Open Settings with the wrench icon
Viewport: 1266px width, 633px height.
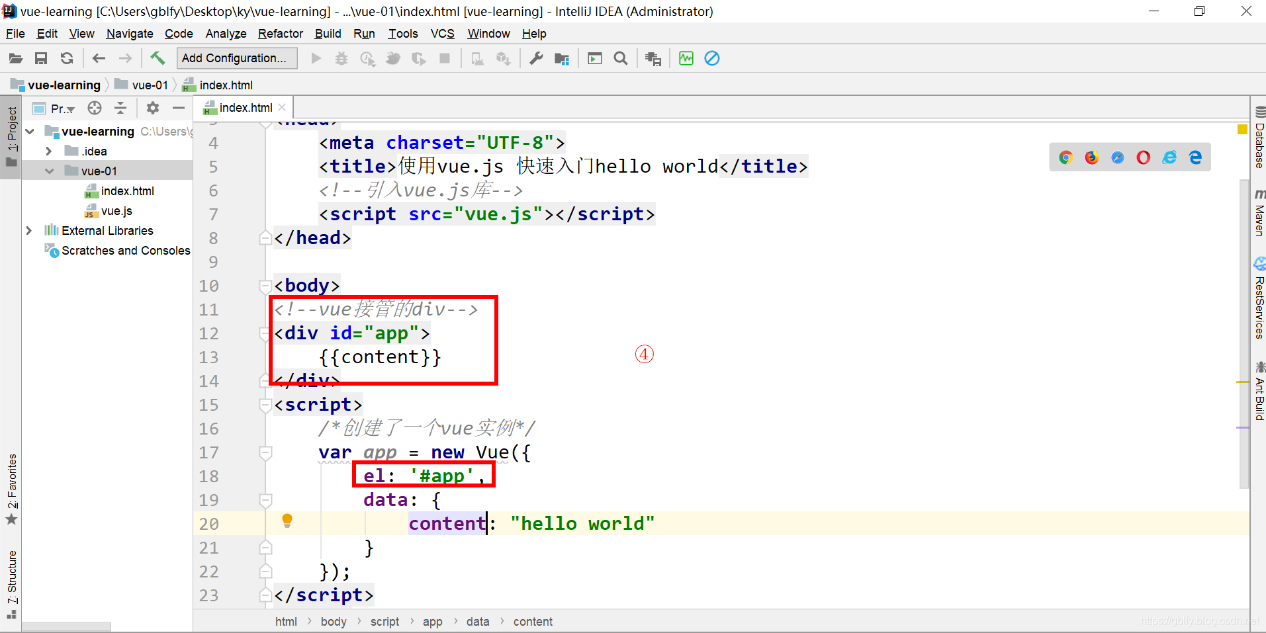click(536, 58)
